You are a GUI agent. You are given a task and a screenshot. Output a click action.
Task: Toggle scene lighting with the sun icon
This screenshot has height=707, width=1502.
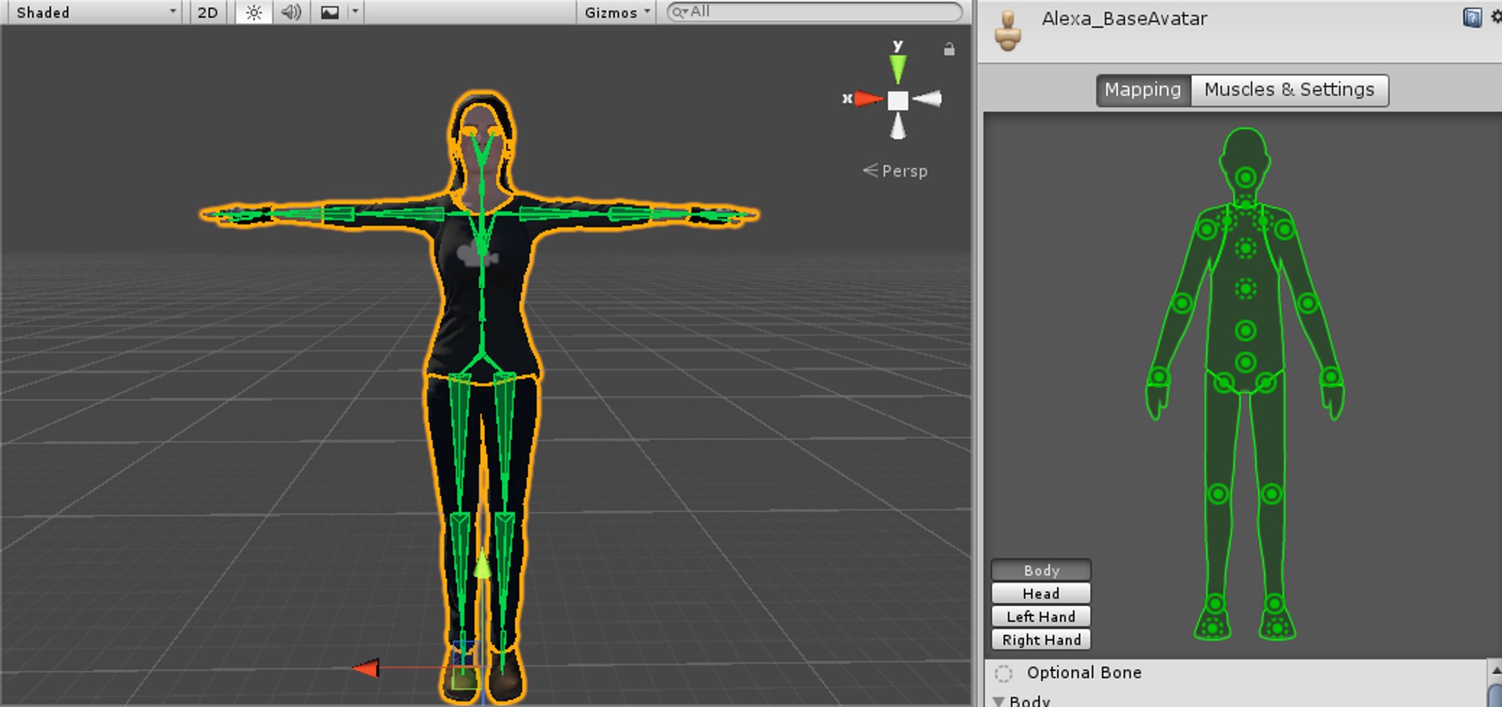click(253, 13)
